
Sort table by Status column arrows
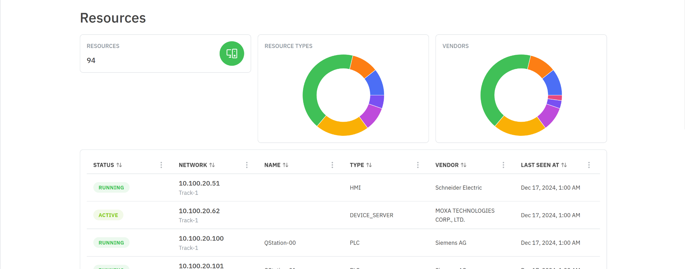coord(119,165)
